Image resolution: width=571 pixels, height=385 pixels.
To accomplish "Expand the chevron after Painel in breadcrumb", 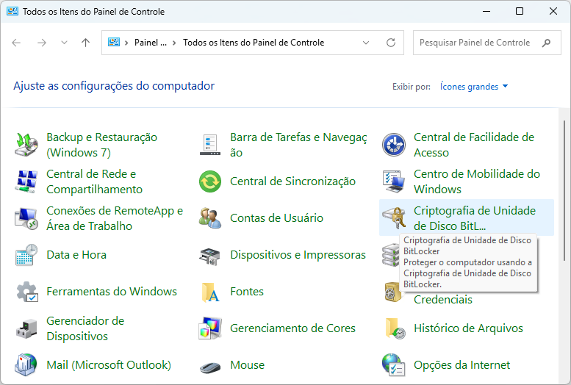I will coord(174,43).
